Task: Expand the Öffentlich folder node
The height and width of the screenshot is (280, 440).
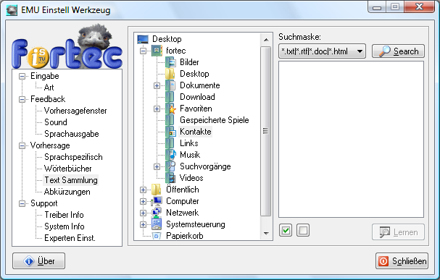Action: [x=143, y=190]
